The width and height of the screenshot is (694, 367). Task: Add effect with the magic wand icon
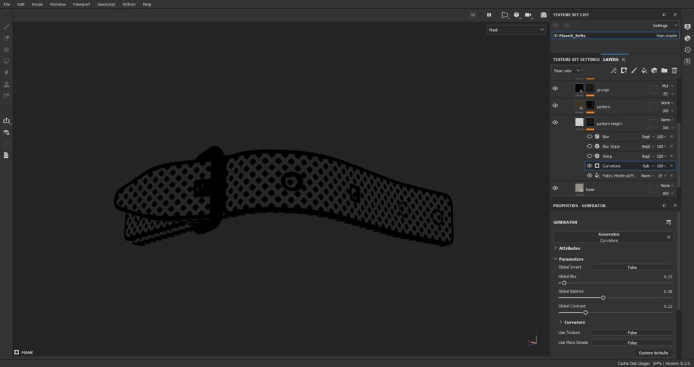[613, 70]
